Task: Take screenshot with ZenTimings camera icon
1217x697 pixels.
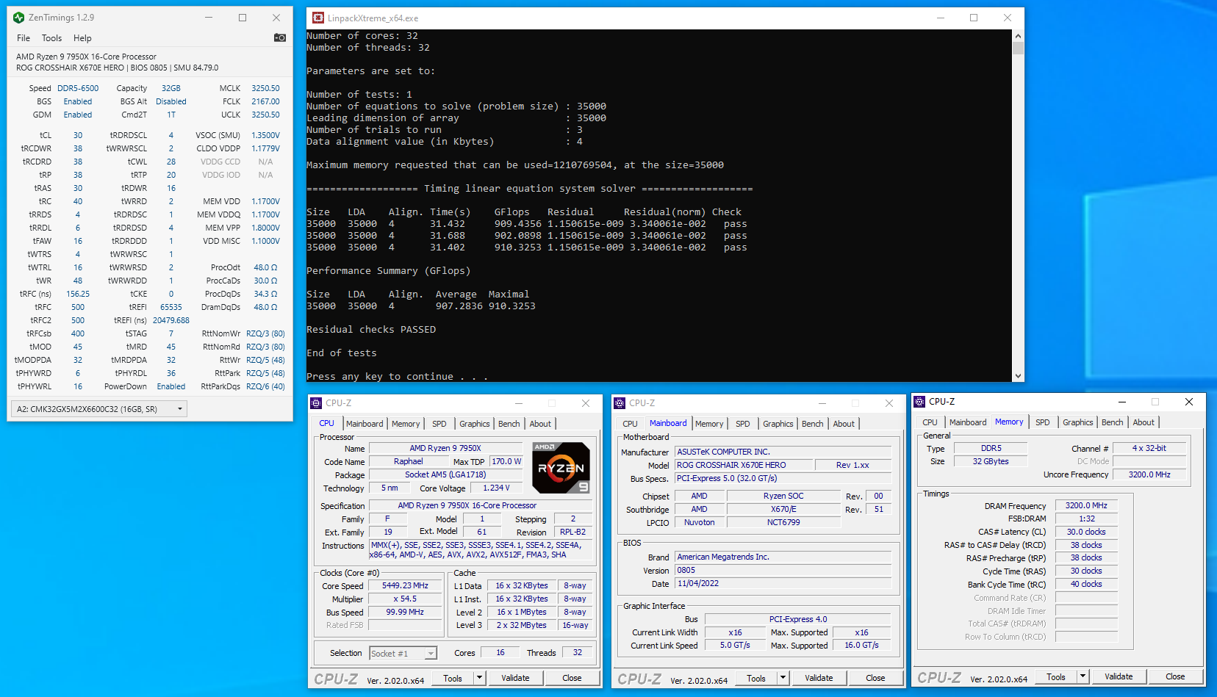Action: pyautogui.click(x=280, y=37)
